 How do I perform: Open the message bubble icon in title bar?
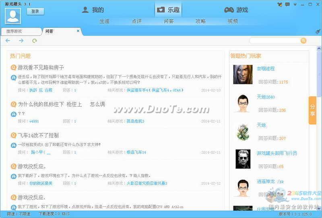(x=287, y=4)
